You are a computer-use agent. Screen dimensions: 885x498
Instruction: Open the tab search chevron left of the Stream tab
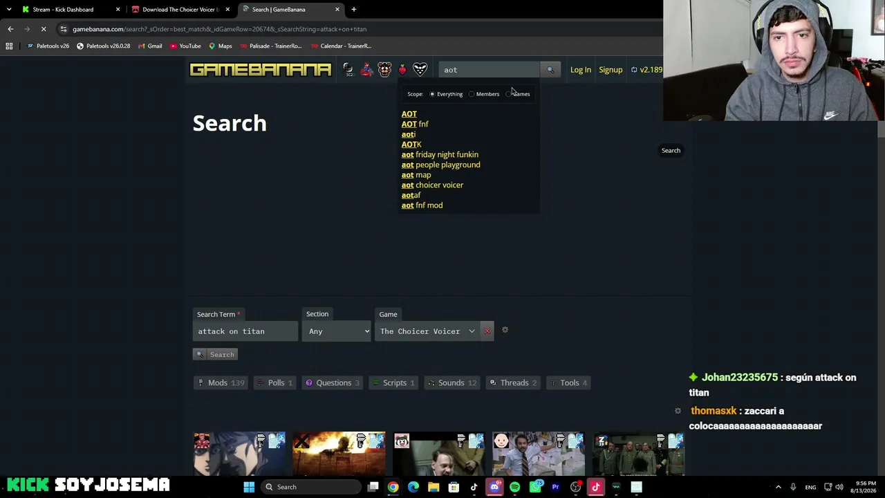pyautogui.click(x=9, y=10)
